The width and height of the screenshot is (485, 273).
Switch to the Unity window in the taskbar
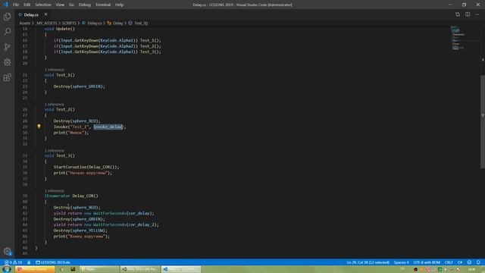[x=140, y=269]
